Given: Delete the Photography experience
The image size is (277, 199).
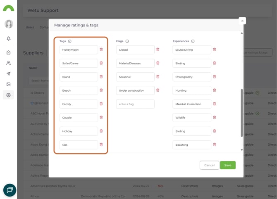Looking at the screenshot, I should [x=215, y=77].
